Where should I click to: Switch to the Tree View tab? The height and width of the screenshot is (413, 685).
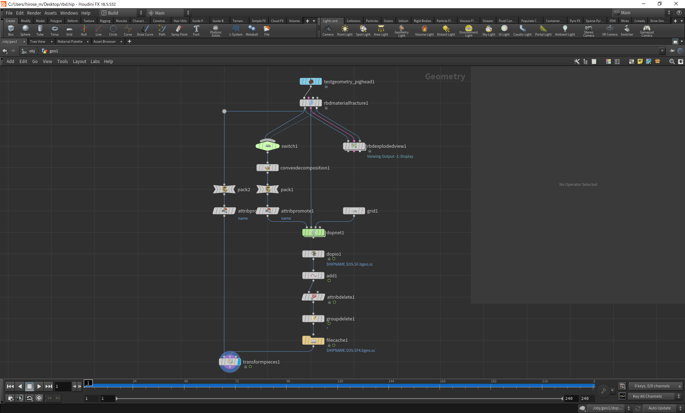pyautogui.click(x=37, y=42)
